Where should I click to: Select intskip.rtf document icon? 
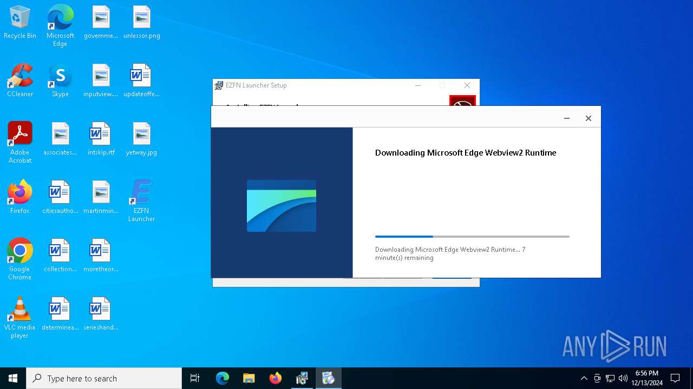[x=101, y=139]
